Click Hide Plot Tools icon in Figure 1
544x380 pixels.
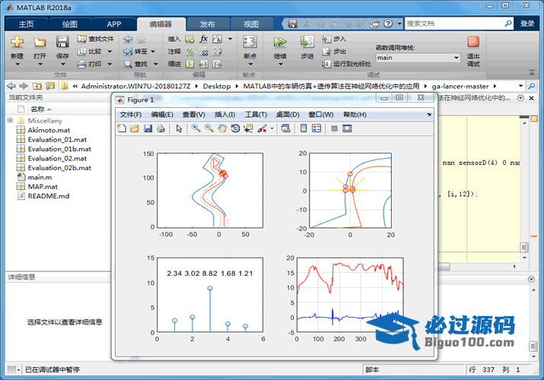pos(334,128)
